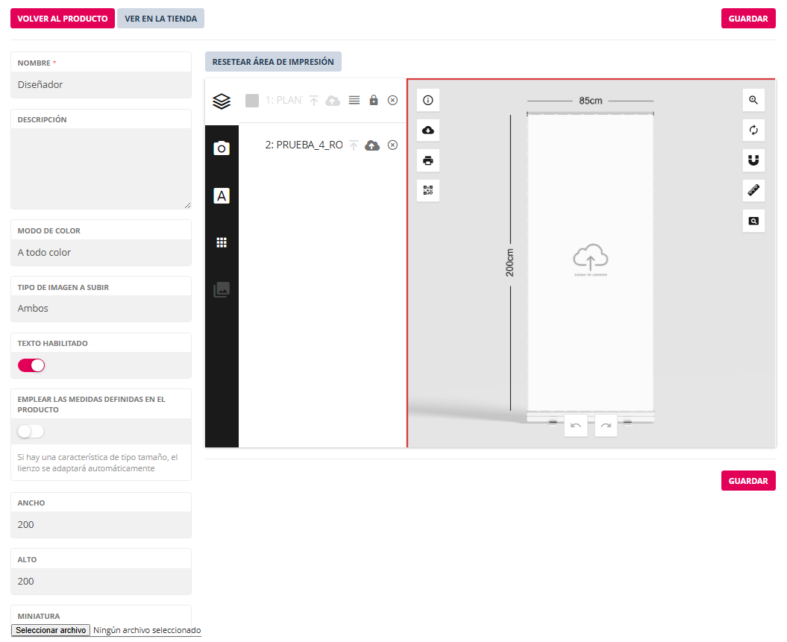Open the Tipo de Imagen a Subir dropdown
Screen dimensions: 787x642
tap(101, 309)
